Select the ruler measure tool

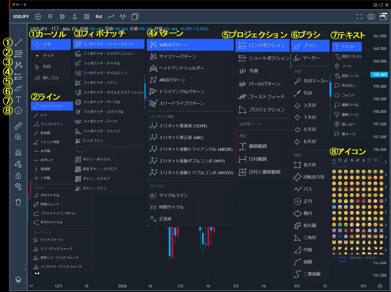18,126
